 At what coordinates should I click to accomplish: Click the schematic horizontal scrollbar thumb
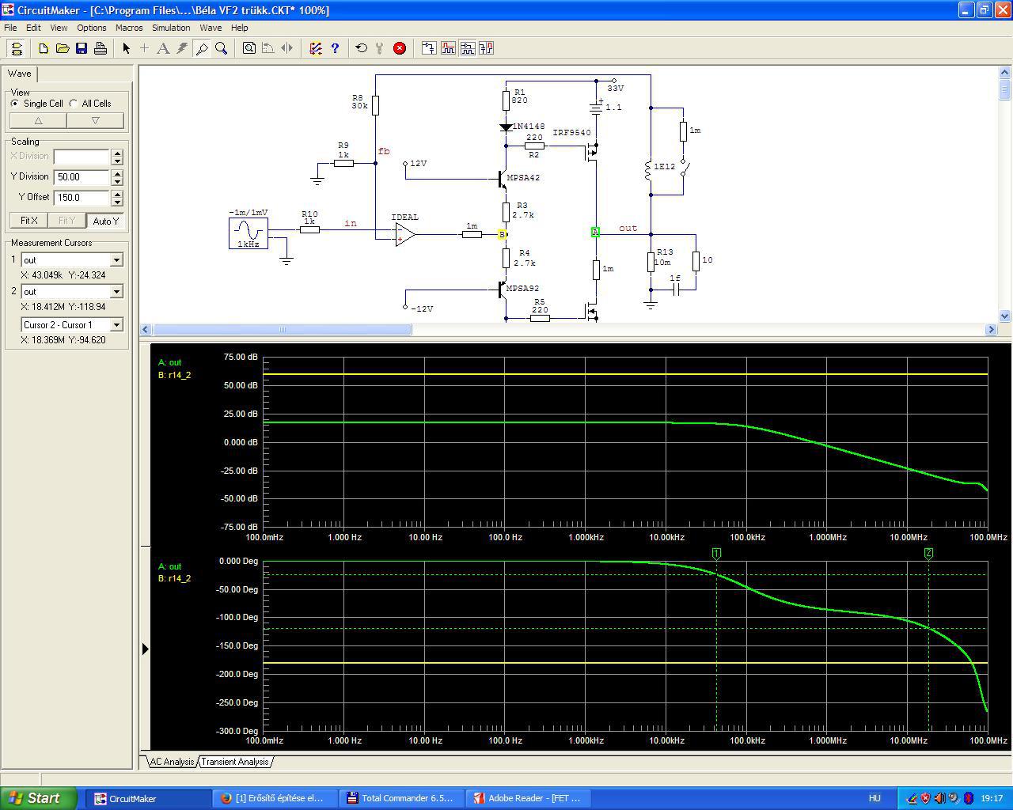282,329
